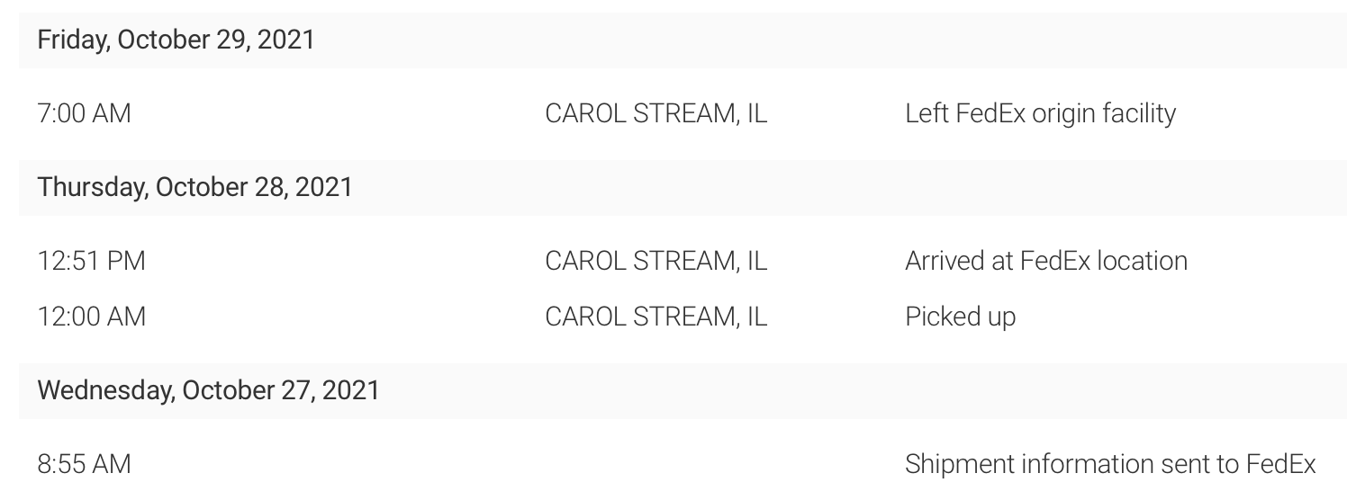The width and height of the screenshot is (1347, 491).
Task: Click the word 'Friday' in the first date header
Action: pos(72,40)
